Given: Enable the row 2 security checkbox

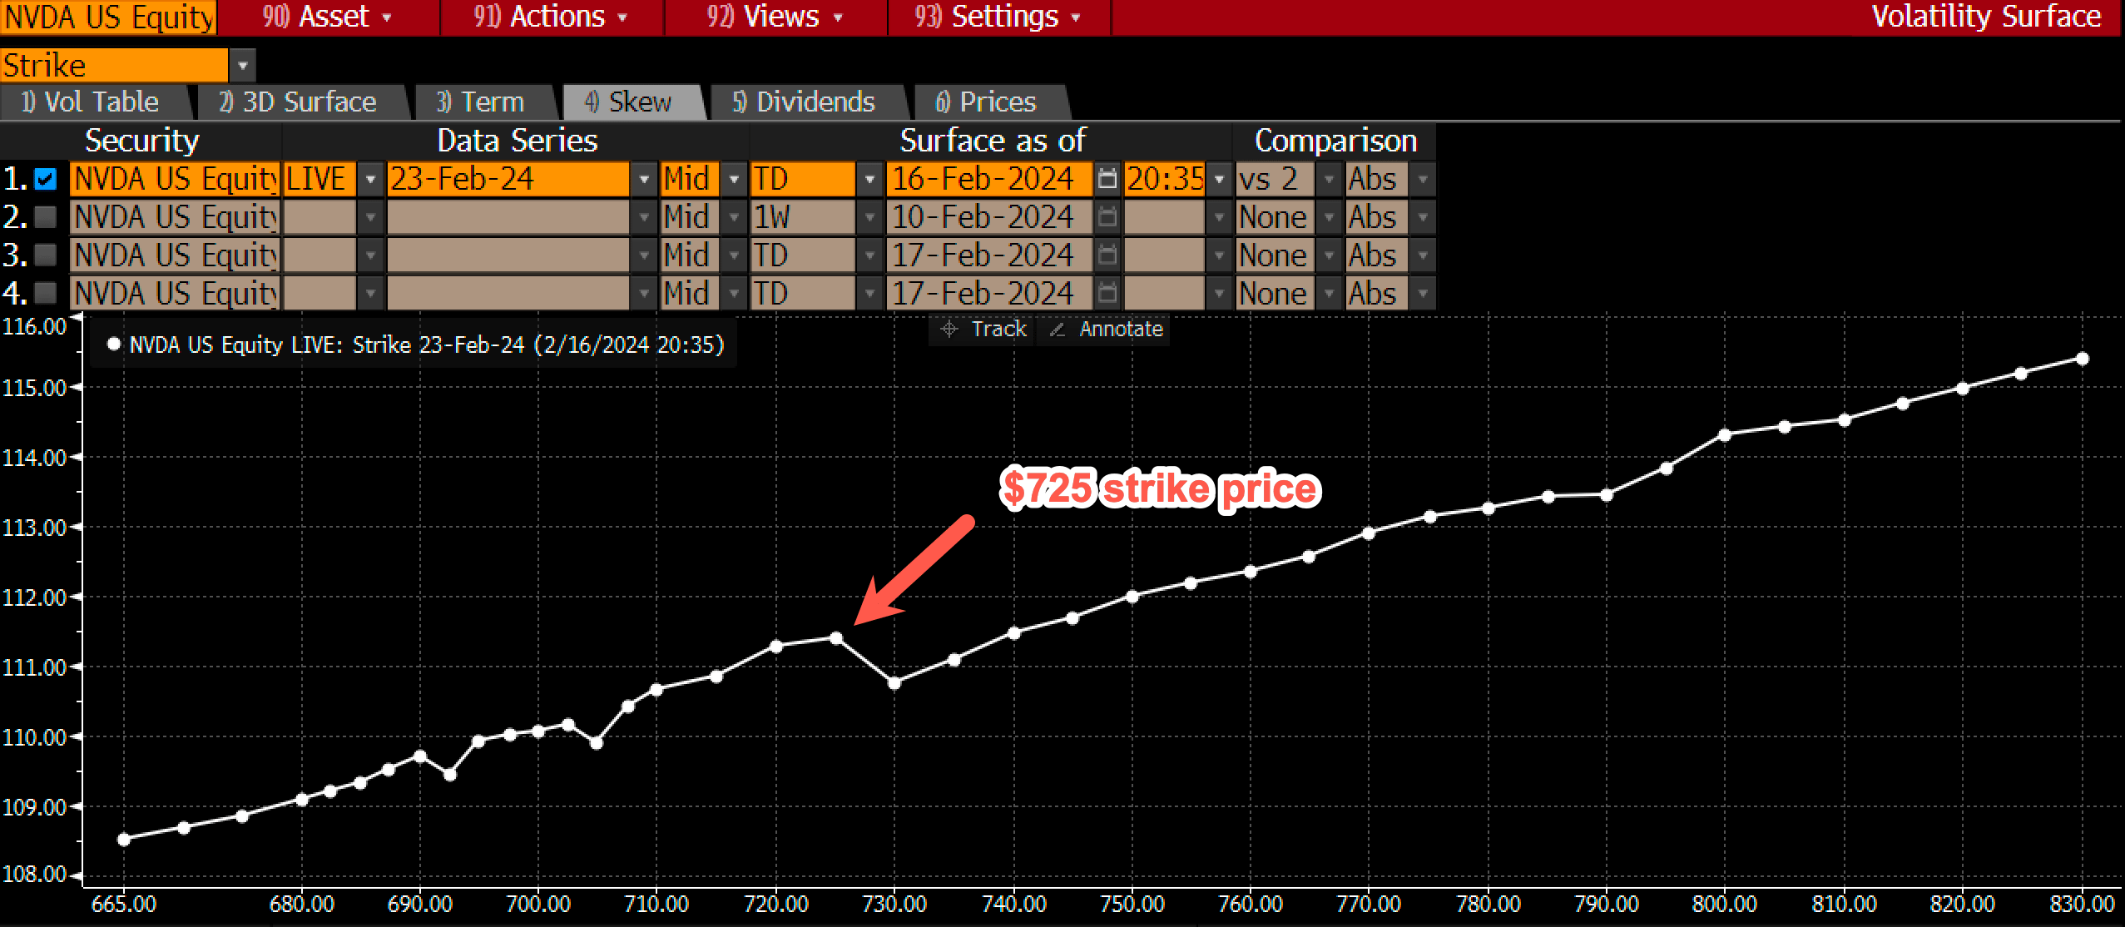Looking at the screenshot, I should coord(46,217).
